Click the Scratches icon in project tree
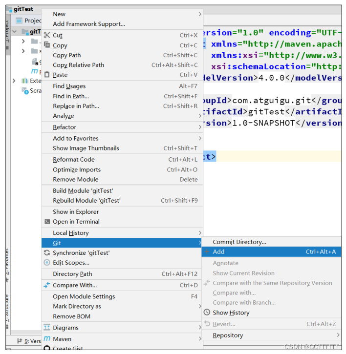Image resolution: width=346 pixels, height=354 pixels. tap(25, 91)
